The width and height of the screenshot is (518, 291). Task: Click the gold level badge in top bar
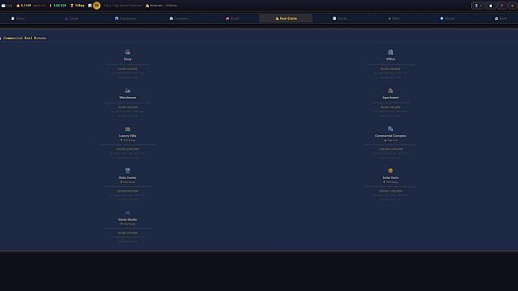[96, 6]
